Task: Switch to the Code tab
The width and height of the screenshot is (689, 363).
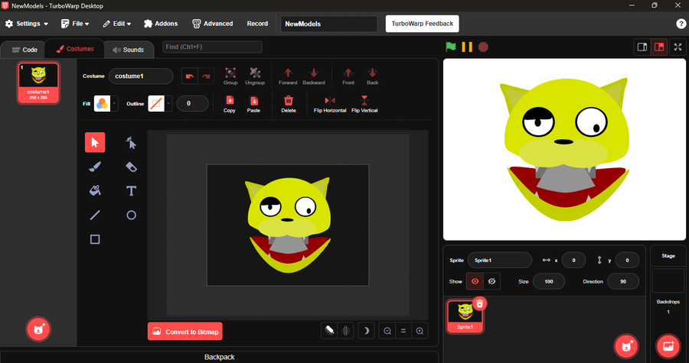Action: [x=24, y=50]
